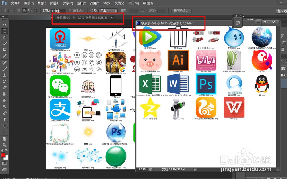Viewport: 287px width, 179px height.
Task: Select the Spot Healing Brush tool
Action: [x=4, y=63]
